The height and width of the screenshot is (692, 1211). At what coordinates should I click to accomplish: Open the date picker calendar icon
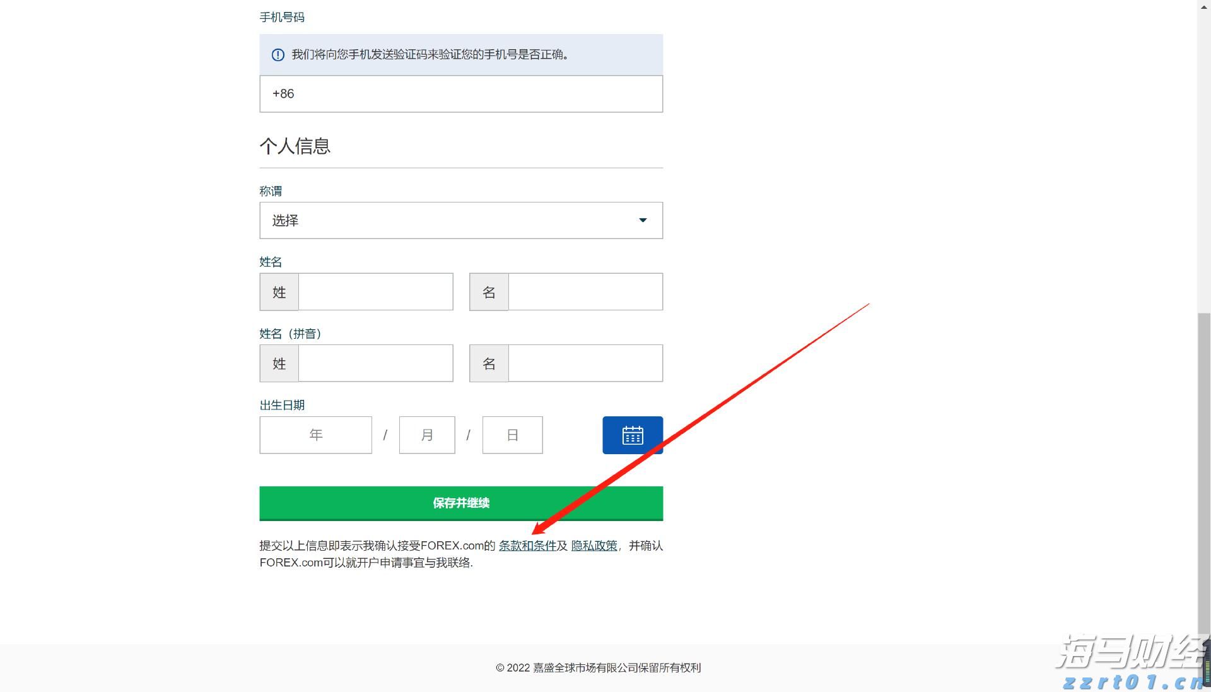[x=631, y=435]
